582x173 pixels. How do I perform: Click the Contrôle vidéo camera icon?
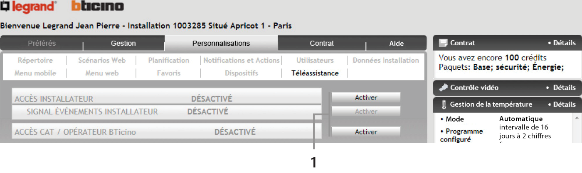pyautogui.click(x=443, y=88)
